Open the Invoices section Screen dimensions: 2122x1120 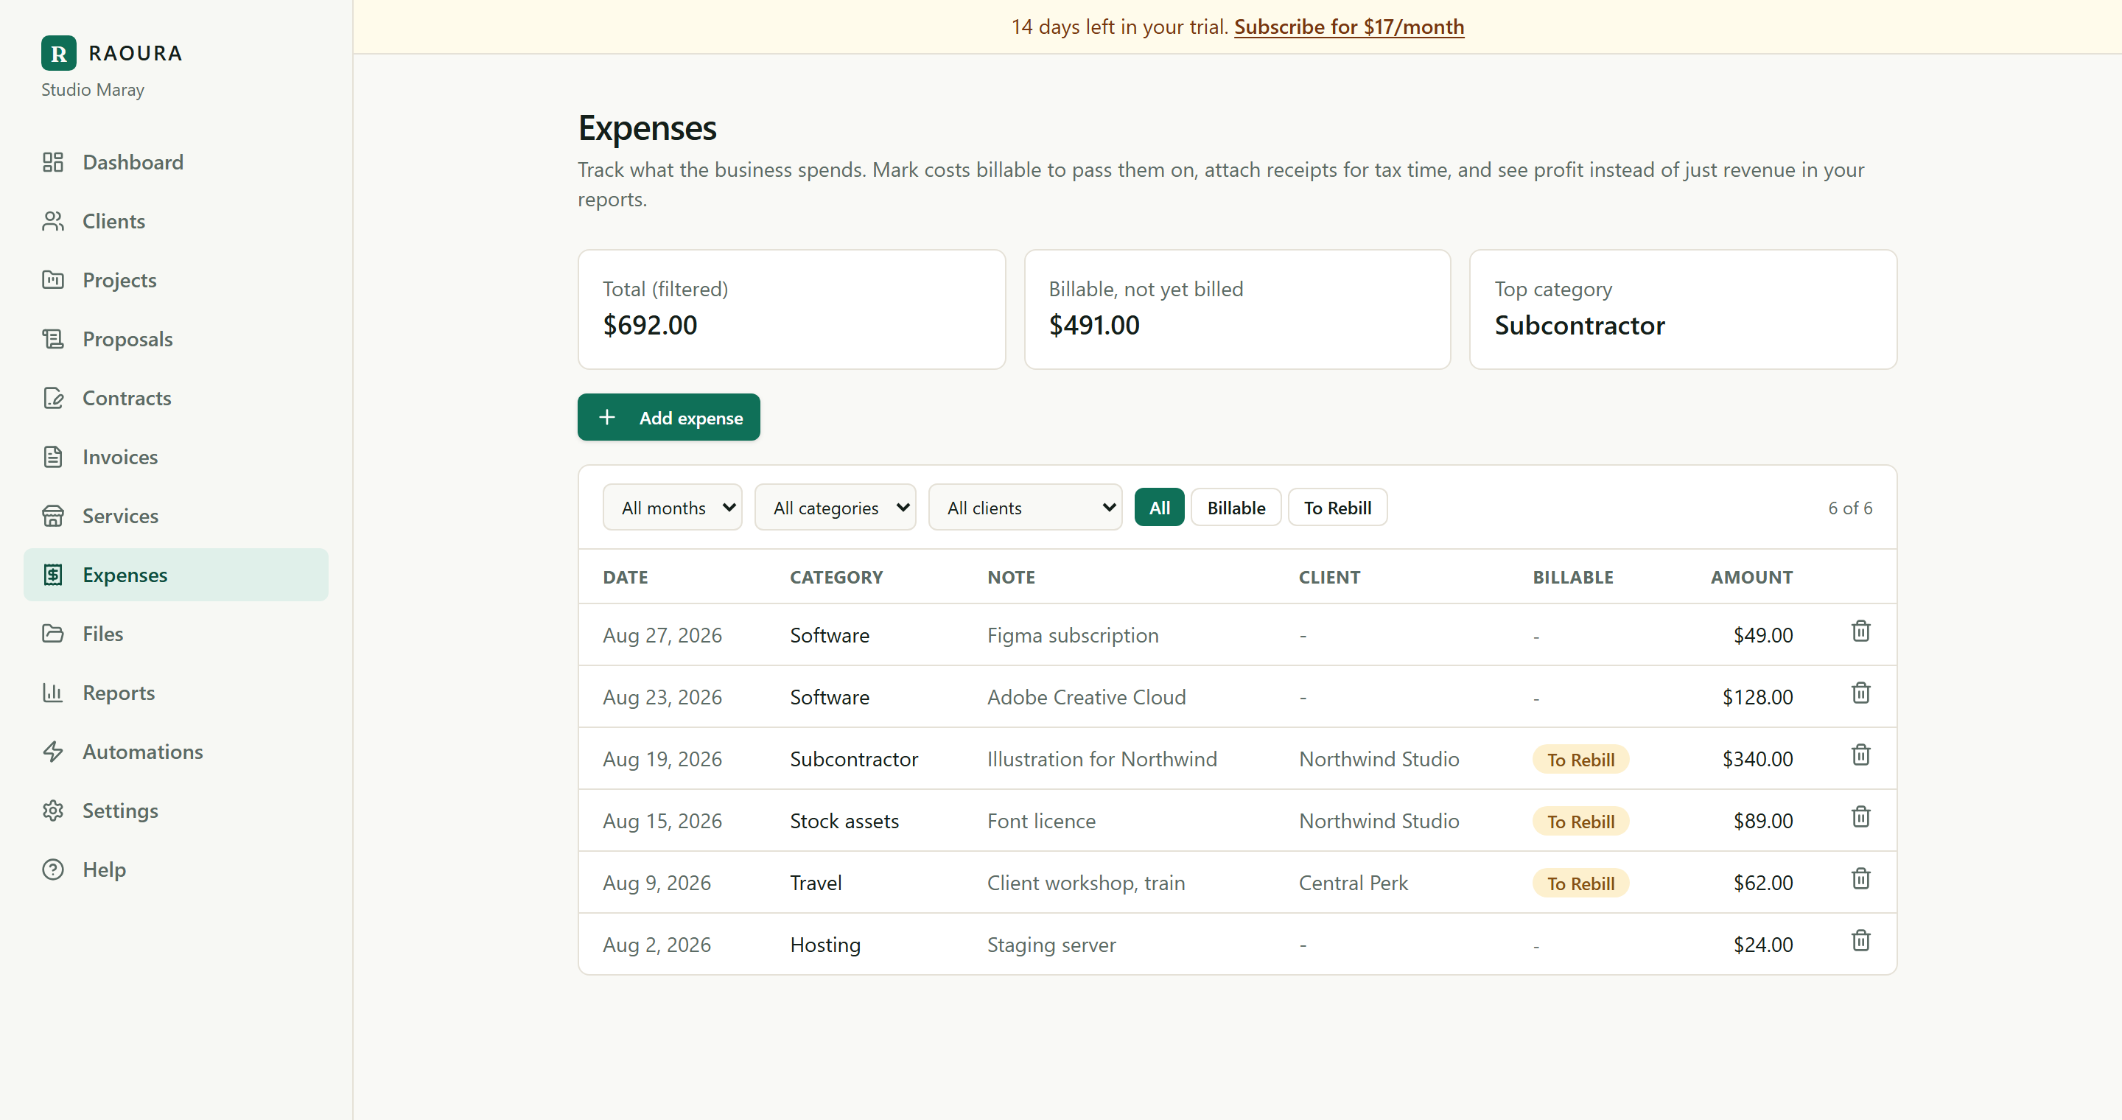(x=176, y=457)
